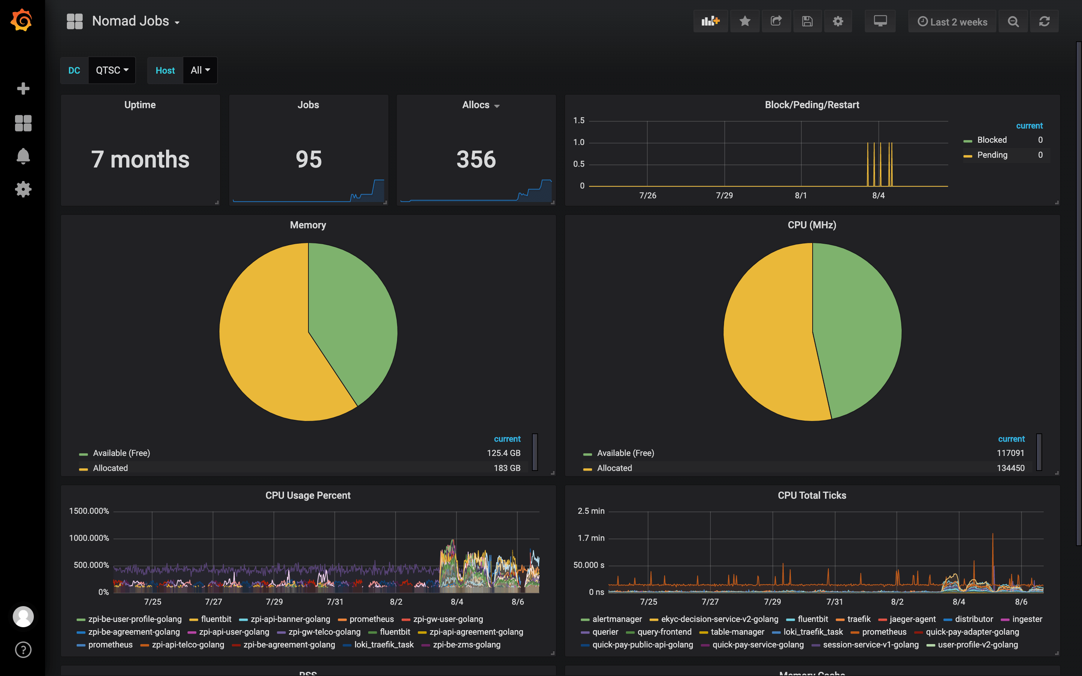Zoom out time range magnifier icon
The image size is (1082, 676).
click(1013, 21)
